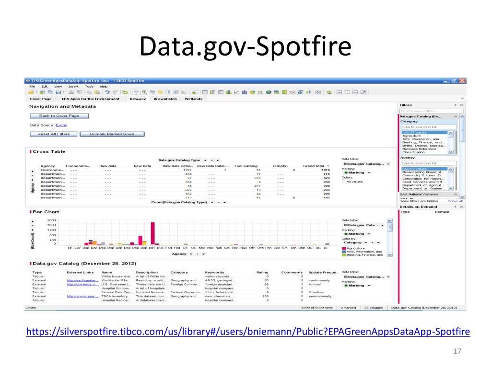491x368 pixels.
Task: Select Broadcasting Board in Agency filter list
Action: (x=423, y=172)
